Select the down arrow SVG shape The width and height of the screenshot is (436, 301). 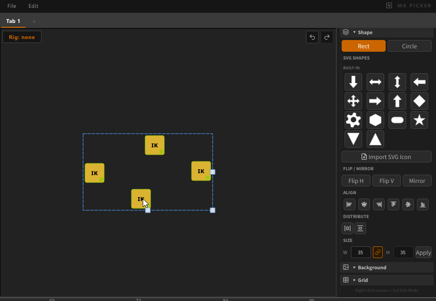(x=353, y=82)
